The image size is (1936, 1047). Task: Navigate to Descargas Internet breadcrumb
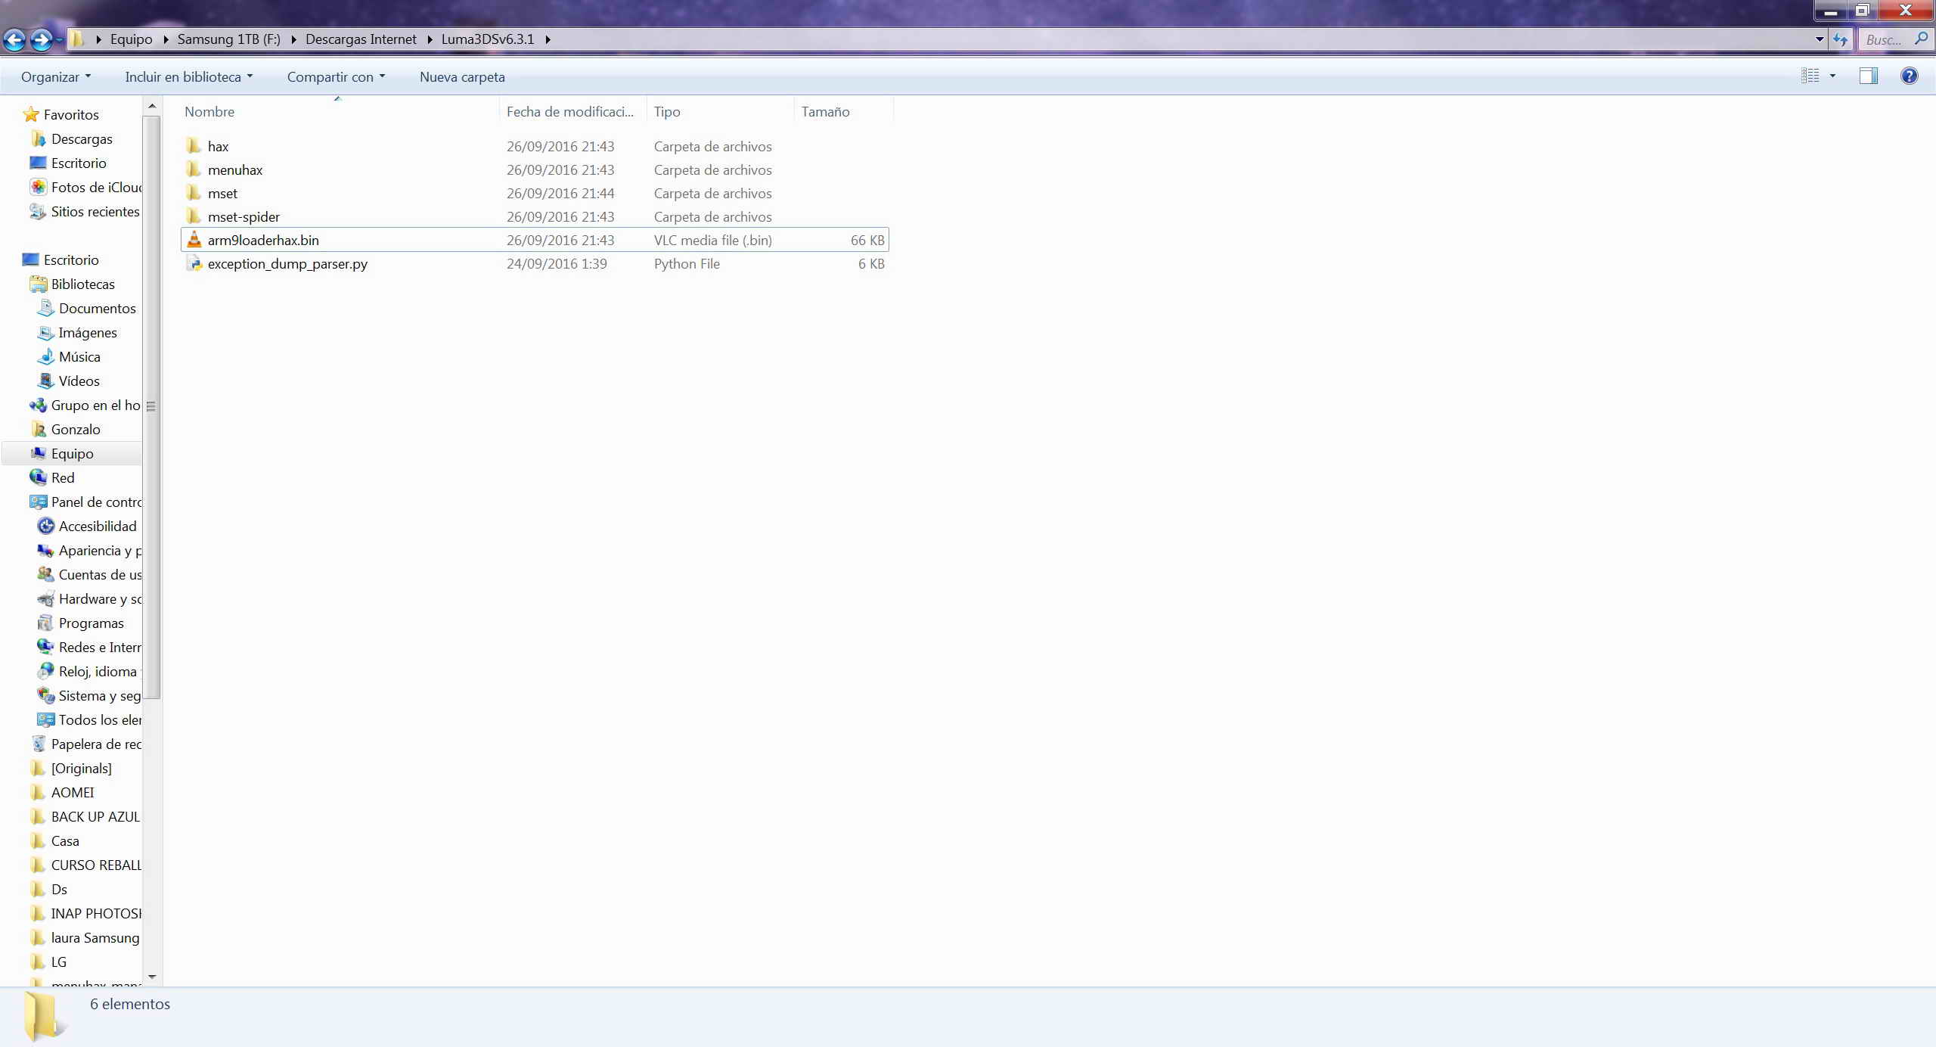click(x=361, y=39)
